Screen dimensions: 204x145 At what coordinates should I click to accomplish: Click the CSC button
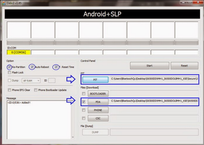tap(98, 118)
